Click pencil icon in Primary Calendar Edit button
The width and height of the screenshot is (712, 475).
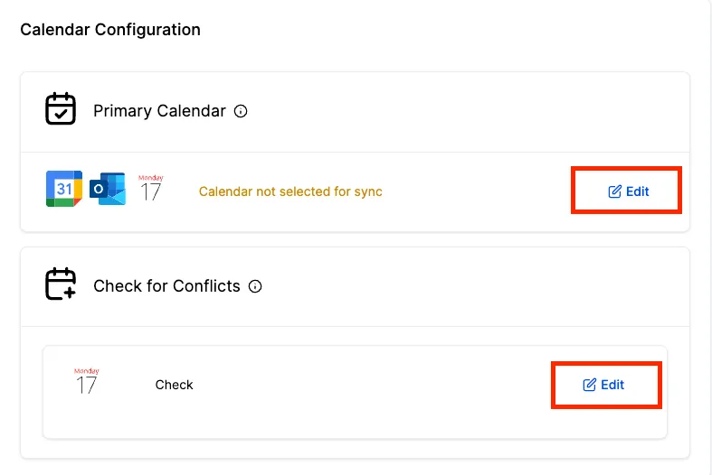coord(615,191)
